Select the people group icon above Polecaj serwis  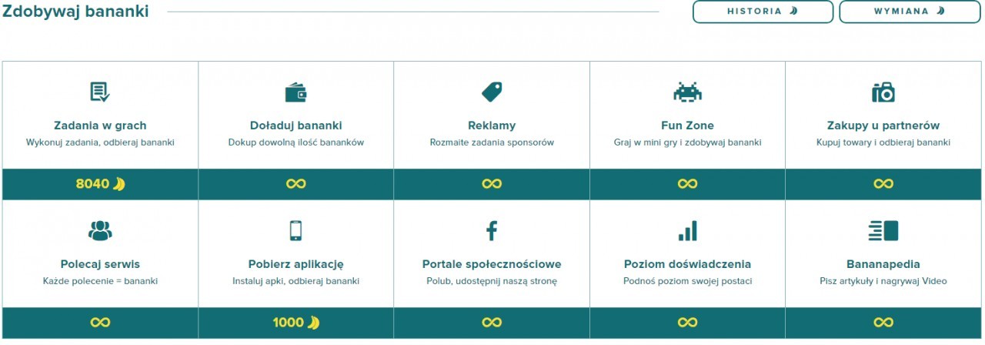point(100,230)
